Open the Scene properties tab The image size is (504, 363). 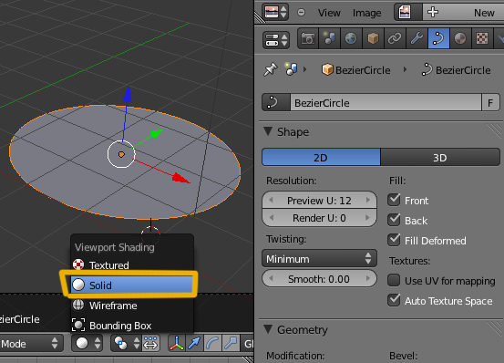tap(329, 39)
